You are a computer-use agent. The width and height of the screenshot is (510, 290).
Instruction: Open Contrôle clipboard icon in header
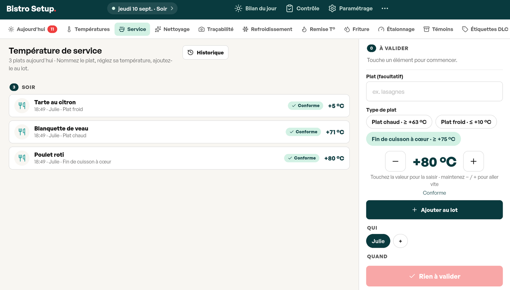click(289, 9)
